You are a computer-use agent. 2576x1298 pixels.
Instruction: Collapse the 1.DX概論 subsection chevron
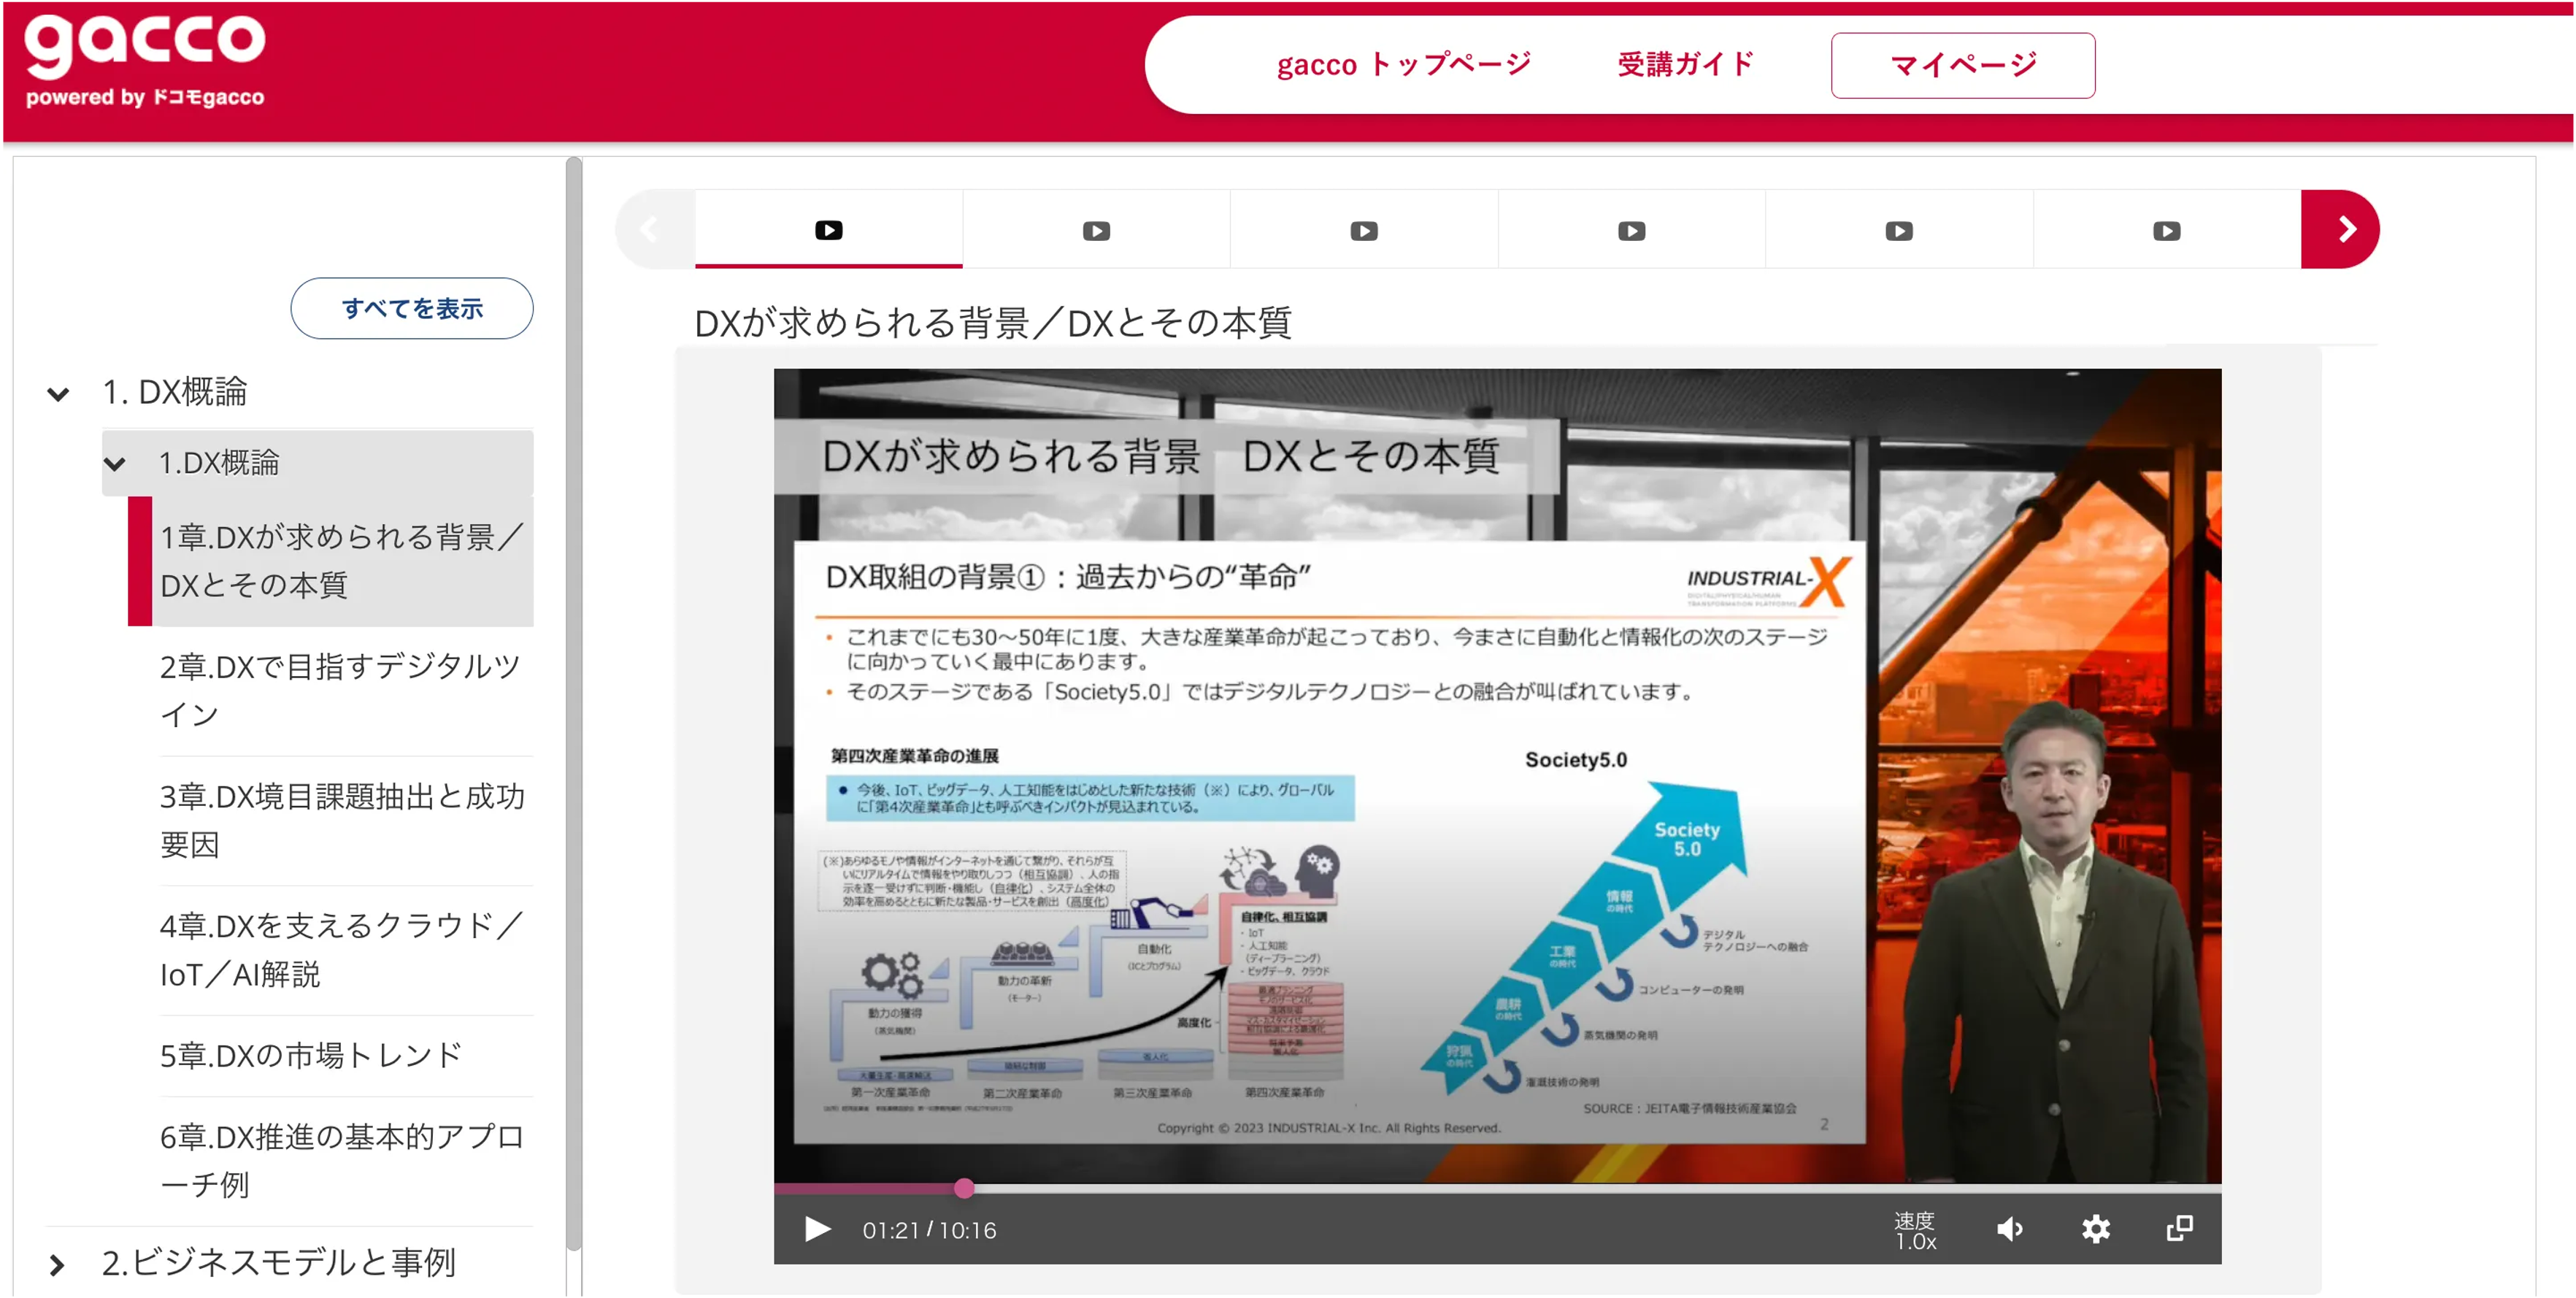[x=115, y=464]
